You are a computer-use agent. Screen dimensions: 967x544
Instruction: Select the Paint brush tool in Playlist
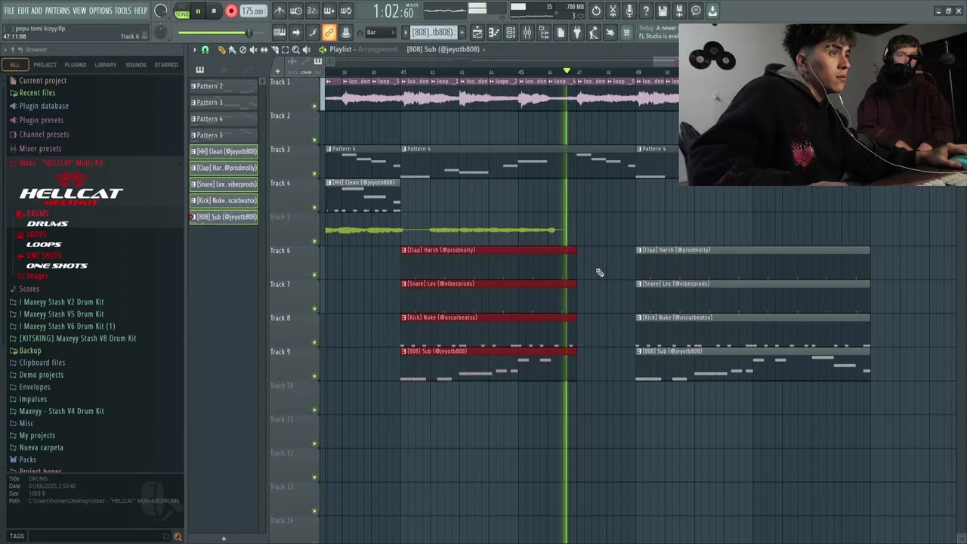232,49
